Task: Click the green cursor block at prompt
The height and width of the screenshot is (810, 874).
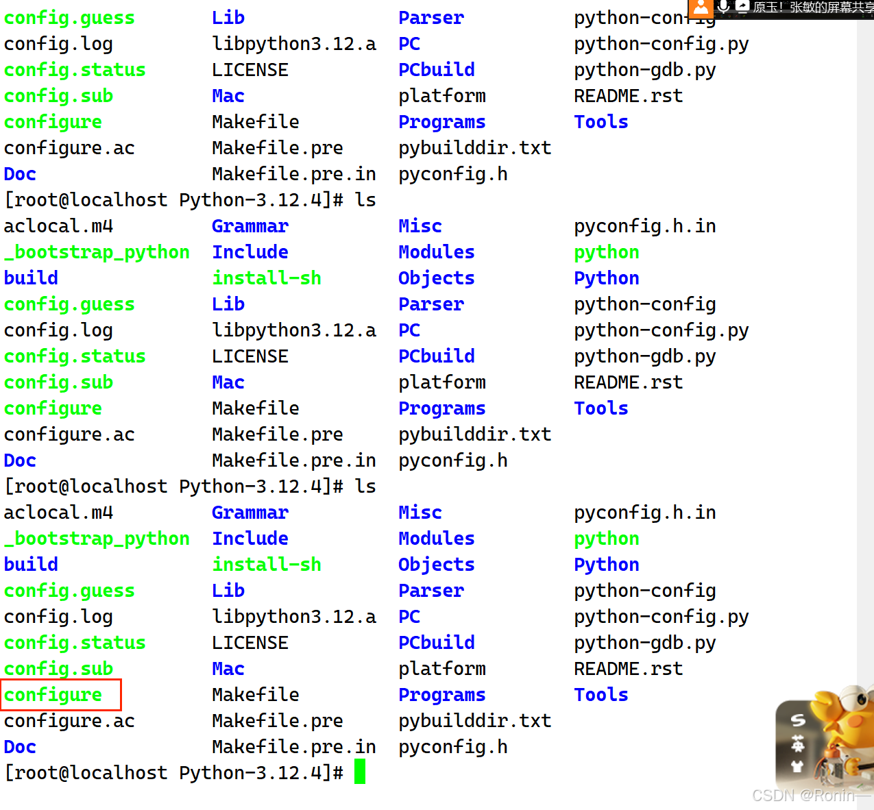Action: click(x=360, y=772)
